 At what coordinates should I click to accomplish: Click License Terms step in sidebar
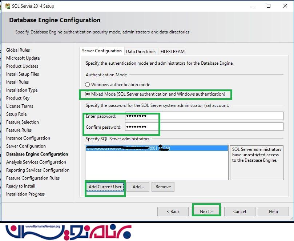click(x=20, y=106)
